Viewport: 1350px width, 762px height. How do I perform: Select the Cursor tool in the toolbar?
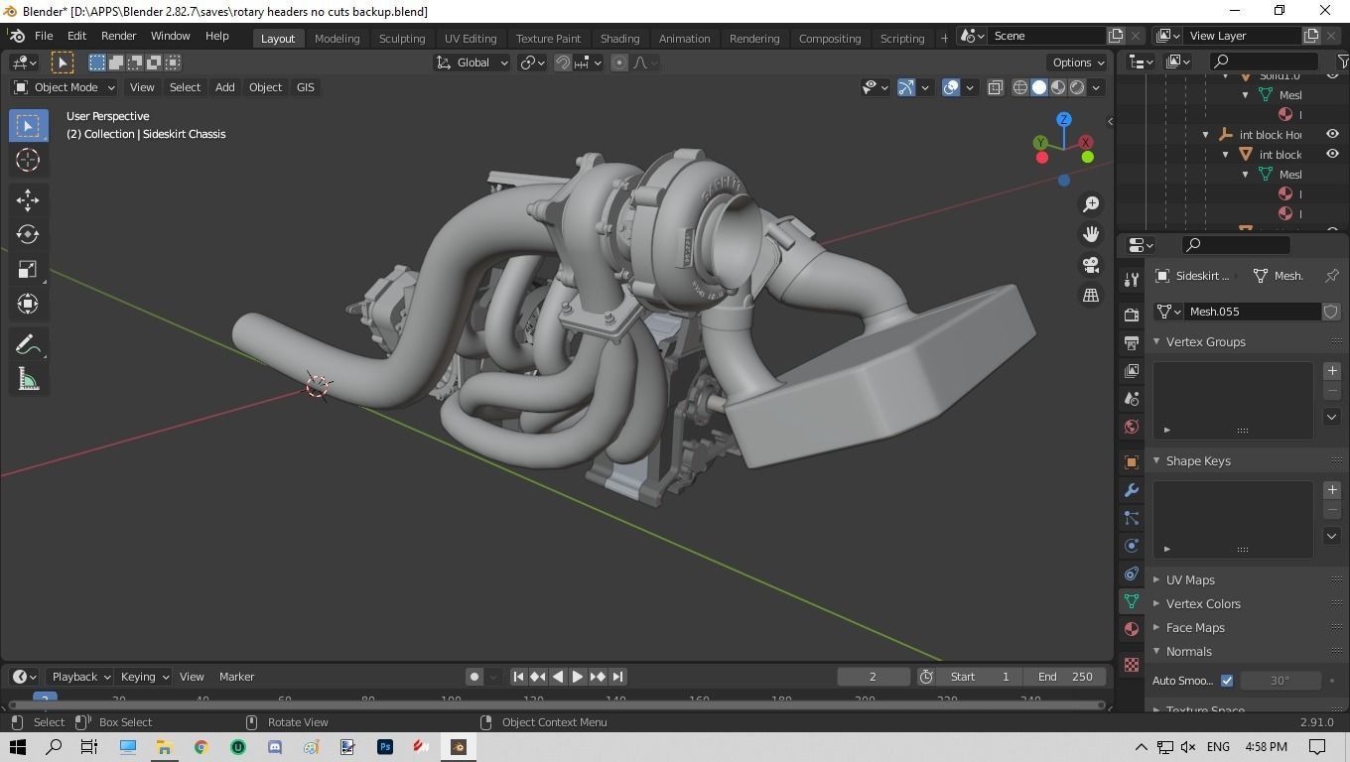[28, 160]
